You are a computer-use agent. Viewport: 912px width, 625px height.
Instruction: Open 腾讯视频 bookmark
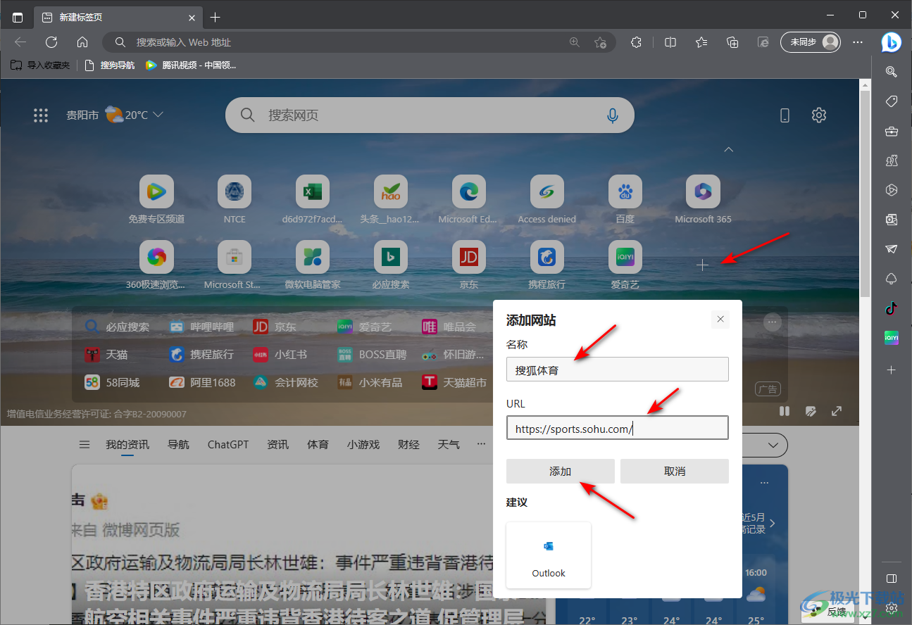(191, 65)
